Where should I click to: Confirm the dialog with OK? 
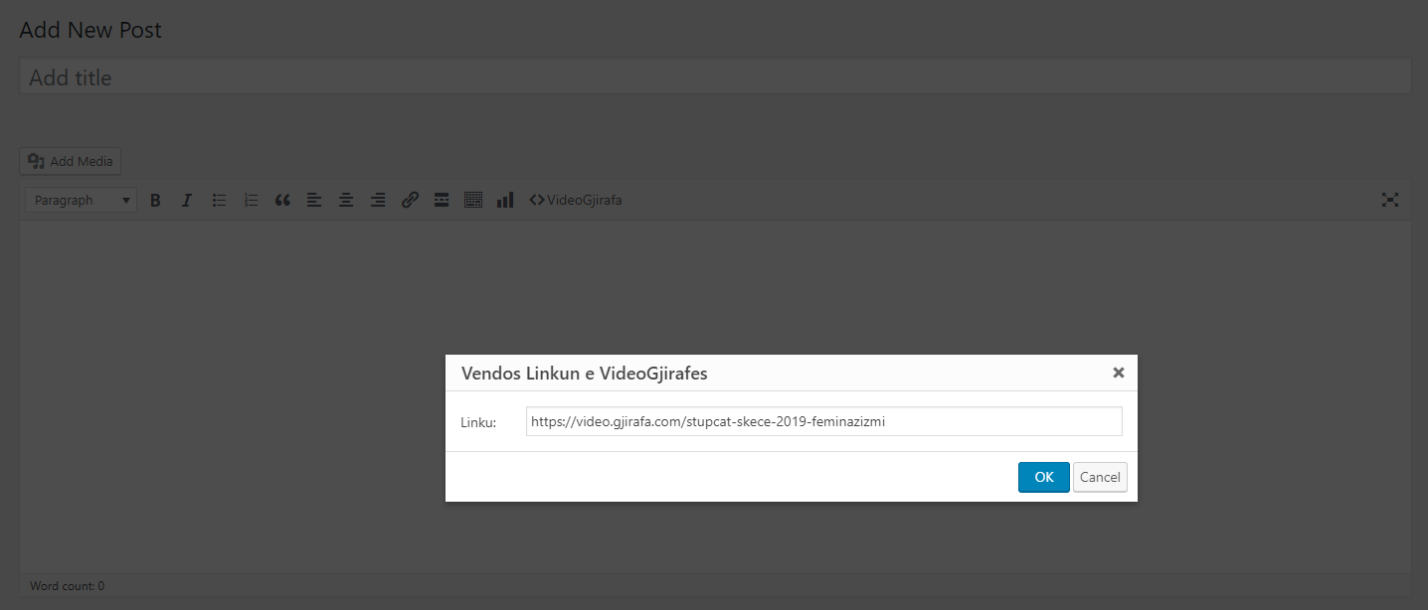pyautogui.click(x=1043, y=477)
